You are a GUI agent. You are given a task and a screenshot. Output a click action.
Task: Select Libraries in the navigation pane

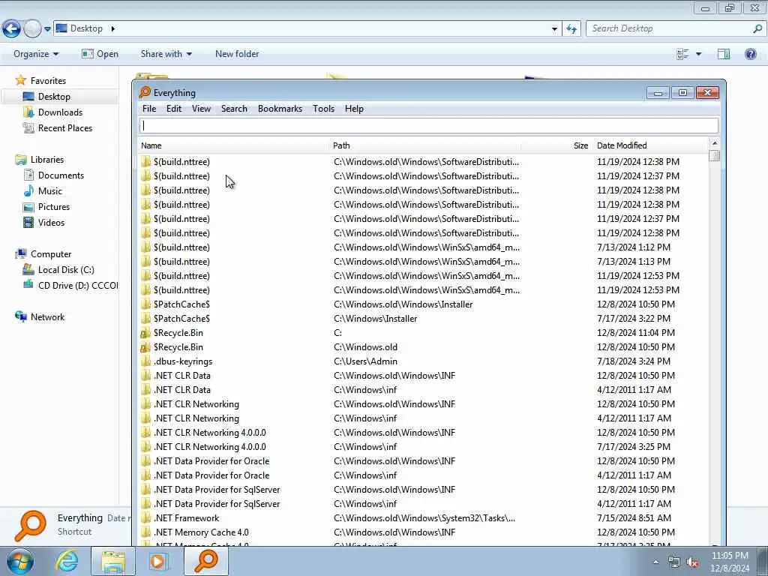click(x=47, y=159)
